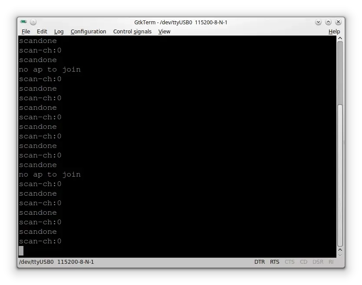This screenshot has height=285, width=362.
Task: Open the Help menu
Action: pyautogui.click(x=334, y=32)
